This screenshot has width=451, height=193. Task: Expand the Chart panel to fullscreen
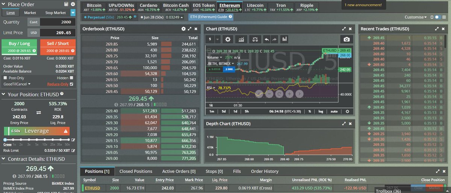point(344,29)
